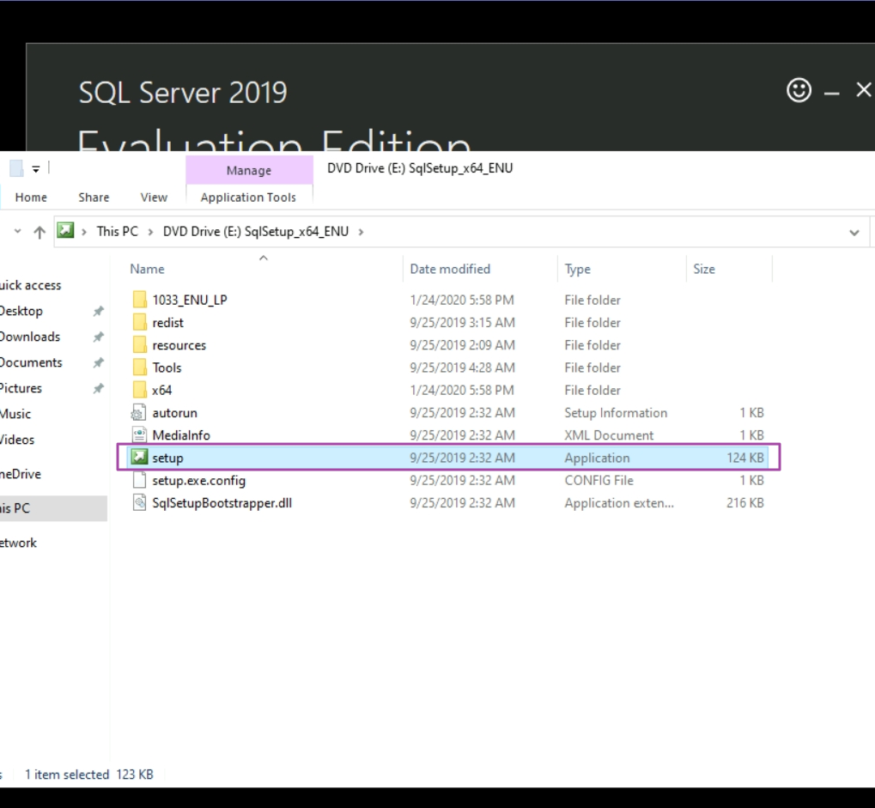Sort files by Type column

tap(578, 269)
